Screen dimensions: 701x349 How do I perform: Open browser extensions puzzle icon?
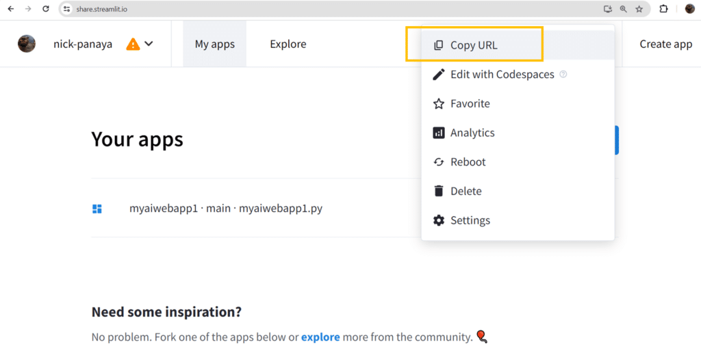(x=664, y=9)
